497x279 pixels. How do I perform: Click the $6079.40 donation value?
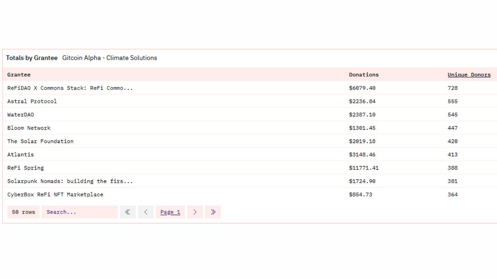(362, 88)
